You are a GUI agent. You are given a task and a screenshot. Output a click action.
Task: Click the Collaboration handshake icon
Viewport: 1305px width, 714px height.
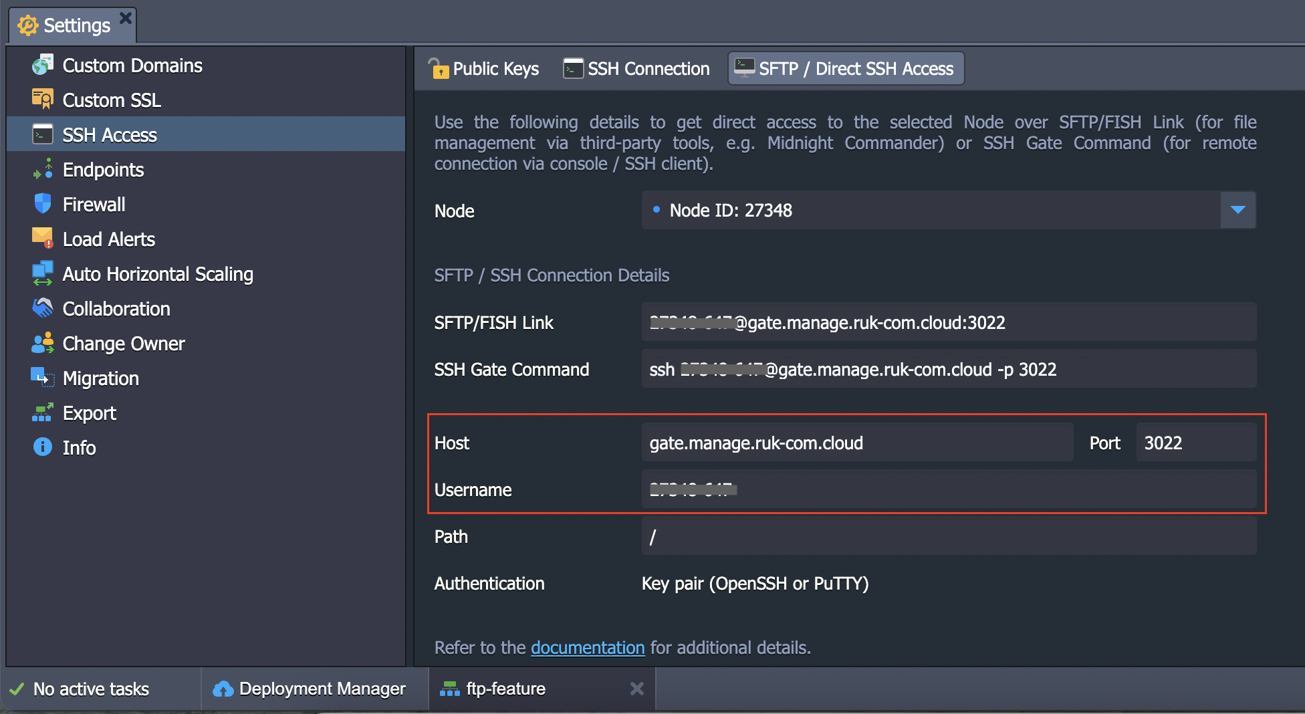(x=42, y=308)
